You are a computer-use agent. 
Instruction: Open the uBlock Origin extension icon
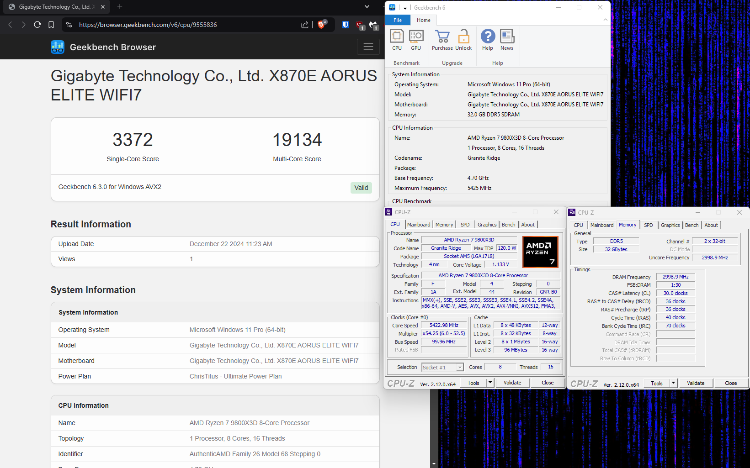pyautogui.click(x=360, y=25)
